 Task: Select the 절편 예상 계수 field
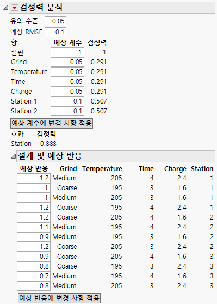click(67, 52)
